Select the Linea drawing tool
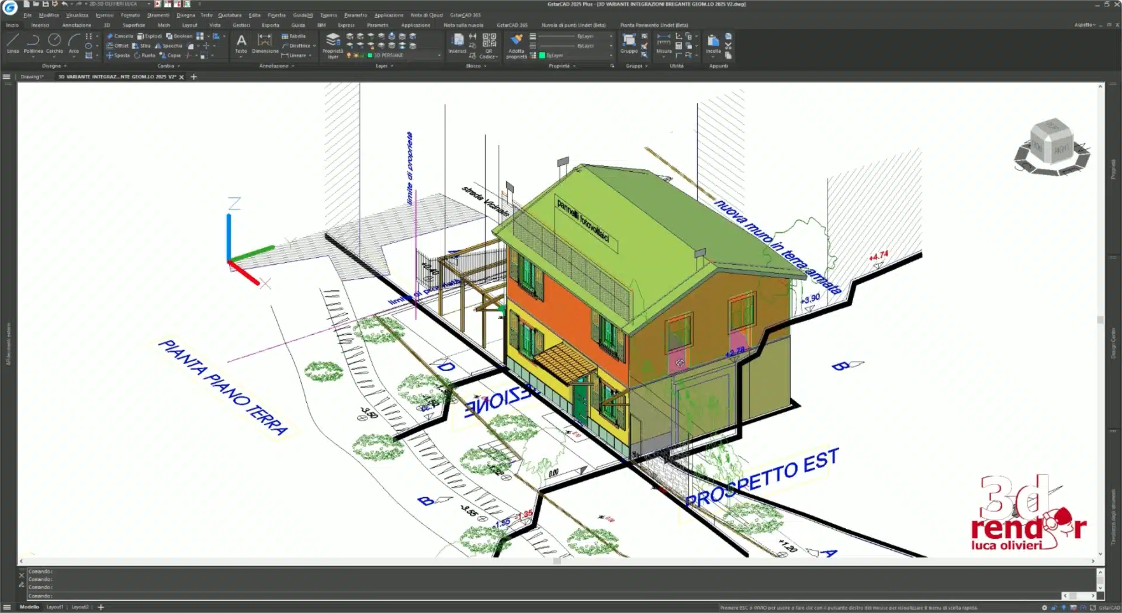1122x613 pixels. (13, 43)
